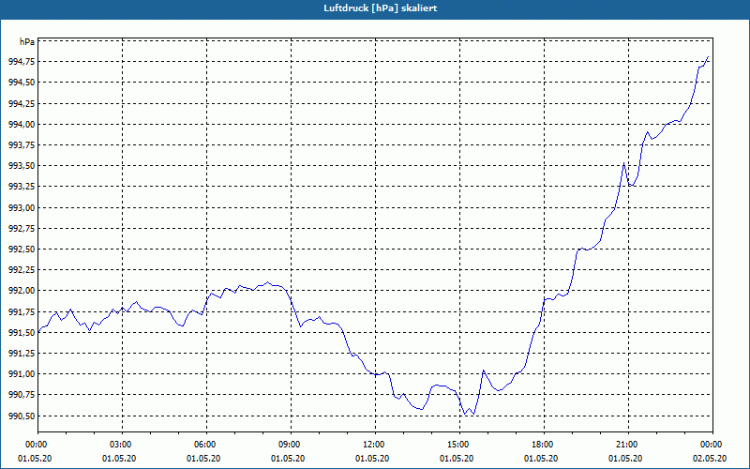The height and width of the screenshot is (469, 750).
Task: Click the 992,25 y-axis value
Action: point(22,270)
